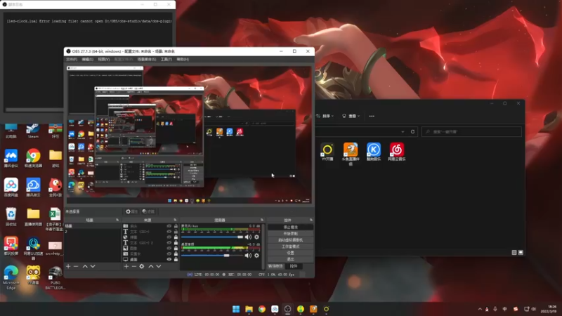Click the 启动虚拟摄像机 virtual camera button

click(290, 240)
